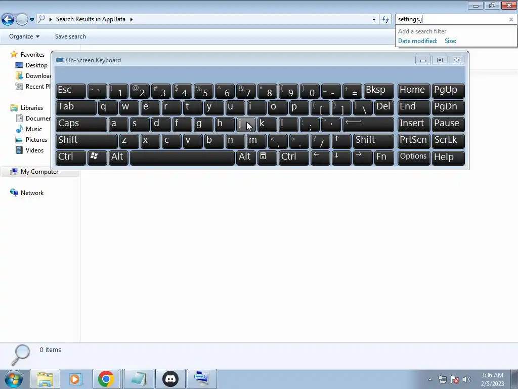518x389 pixels.
Task: Click the period key on On-Screen Keyboard
Action: pyautogui.click(x=299, y=141)
